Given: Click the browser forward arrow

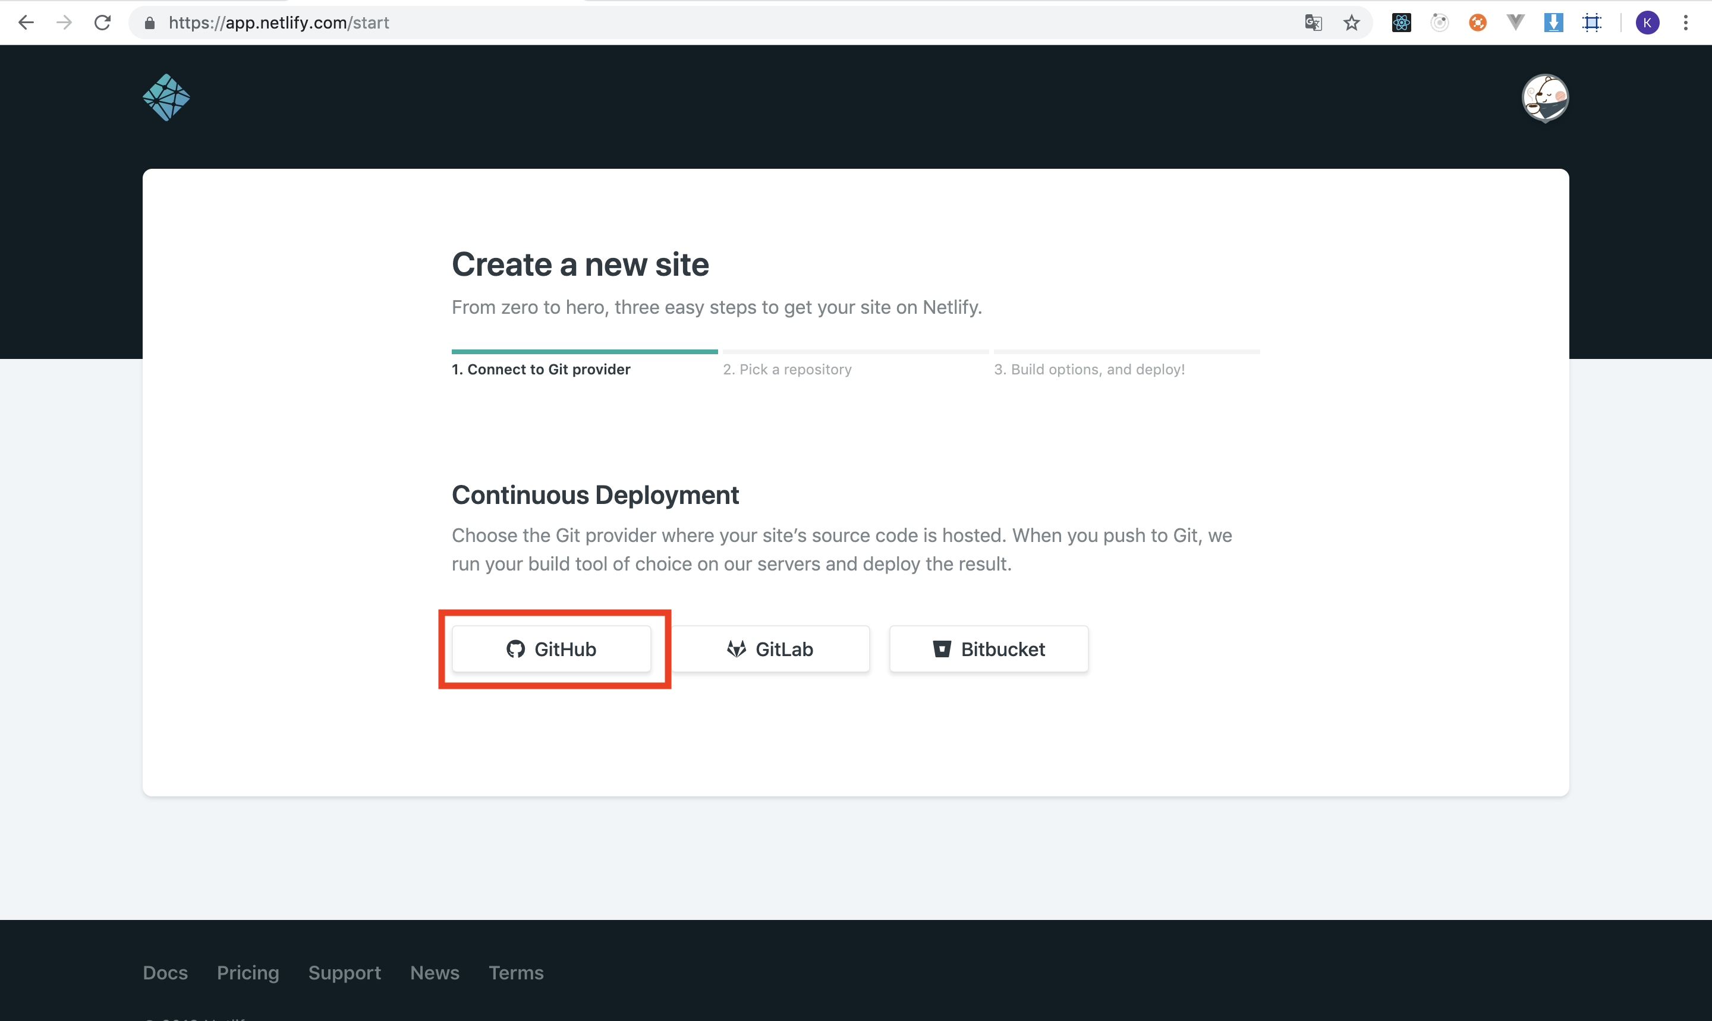Looking at the screenshot, I should click(x=64, y=23).
